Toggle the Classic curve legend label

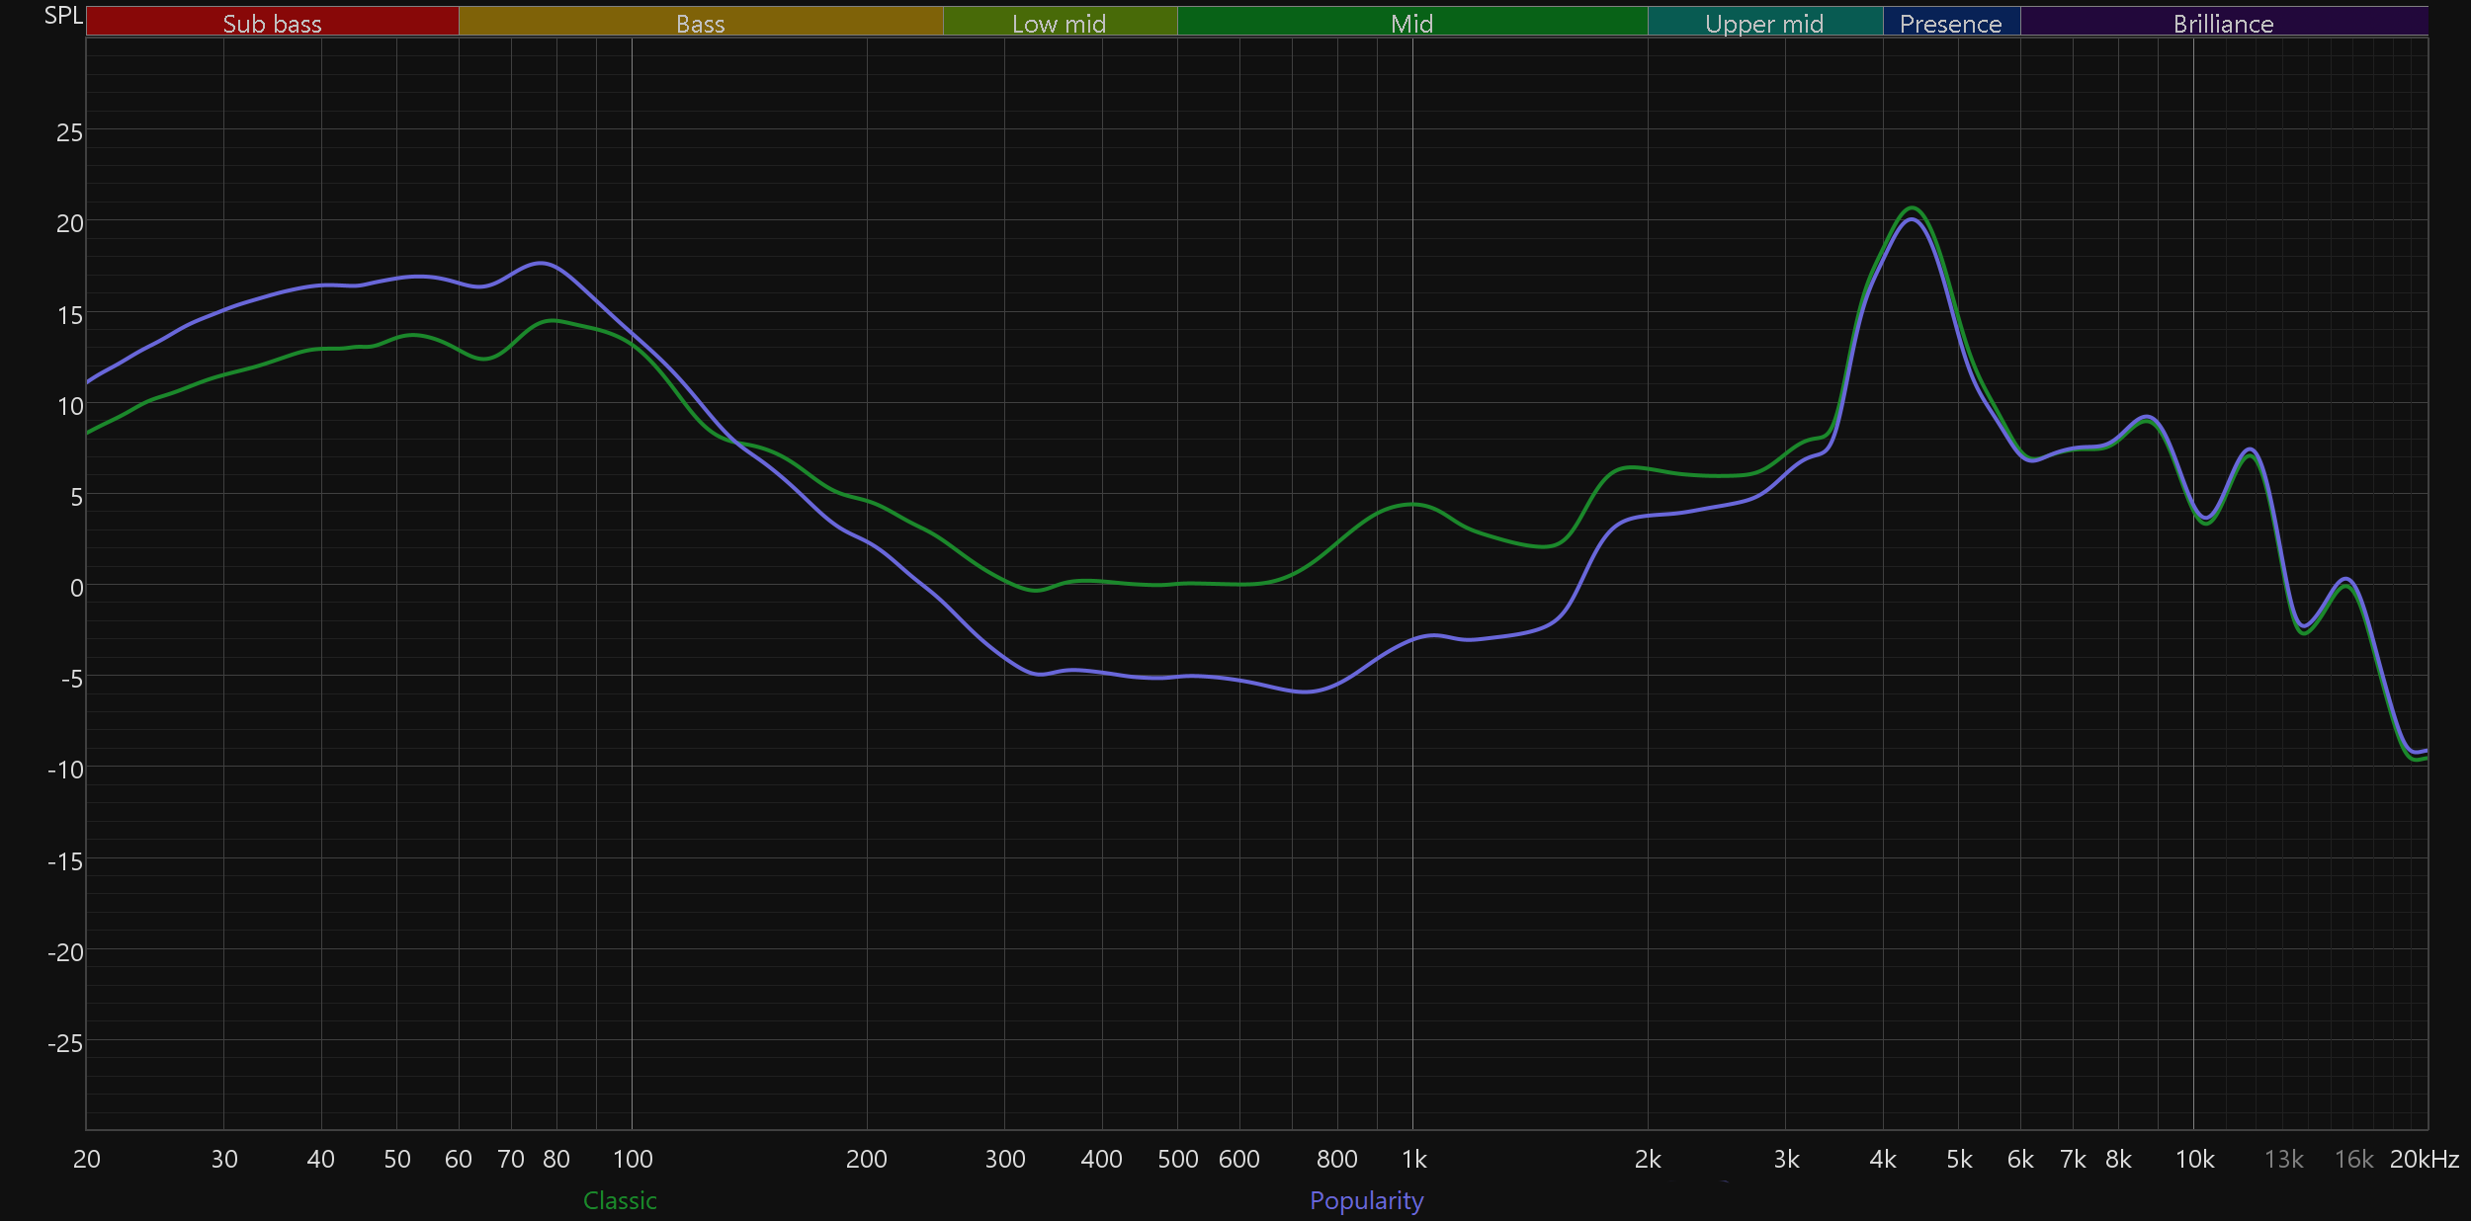[x=620, y=1200]
